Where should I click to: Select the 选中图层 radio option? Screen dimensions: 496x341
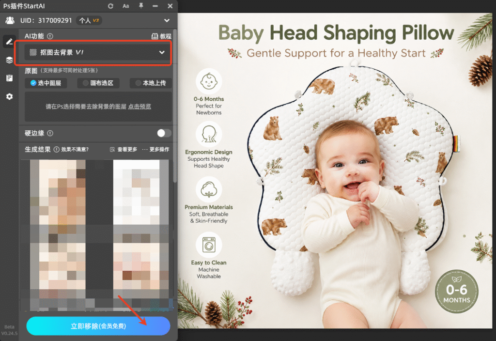(x=46, y=83)
